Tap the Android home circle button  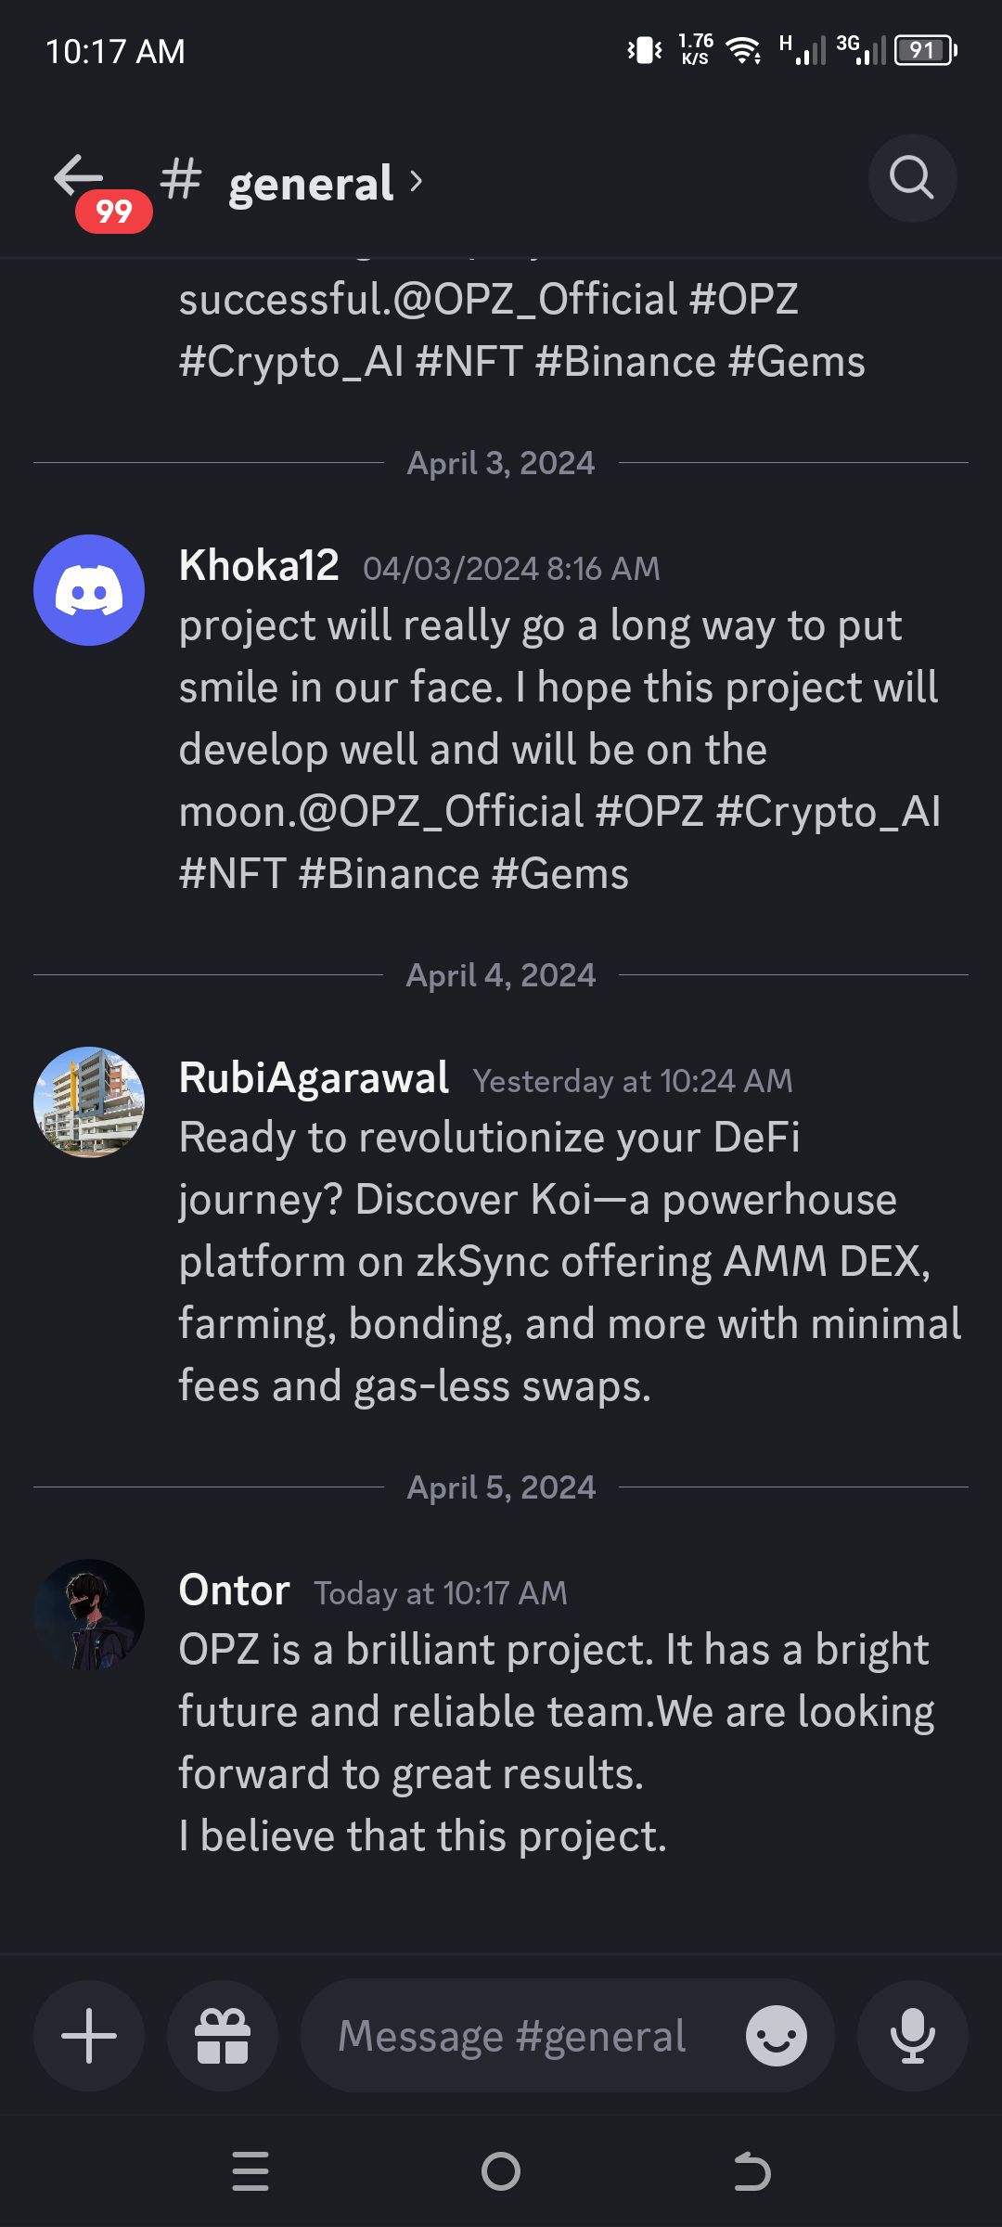(501, 2171)
